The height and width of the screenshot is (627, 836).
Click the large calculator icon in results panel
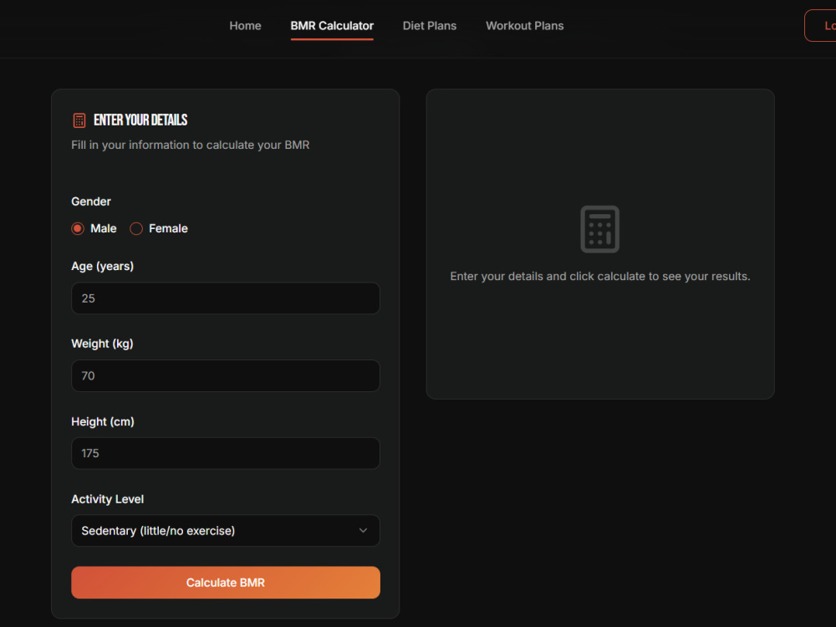(x=599, y=229)
